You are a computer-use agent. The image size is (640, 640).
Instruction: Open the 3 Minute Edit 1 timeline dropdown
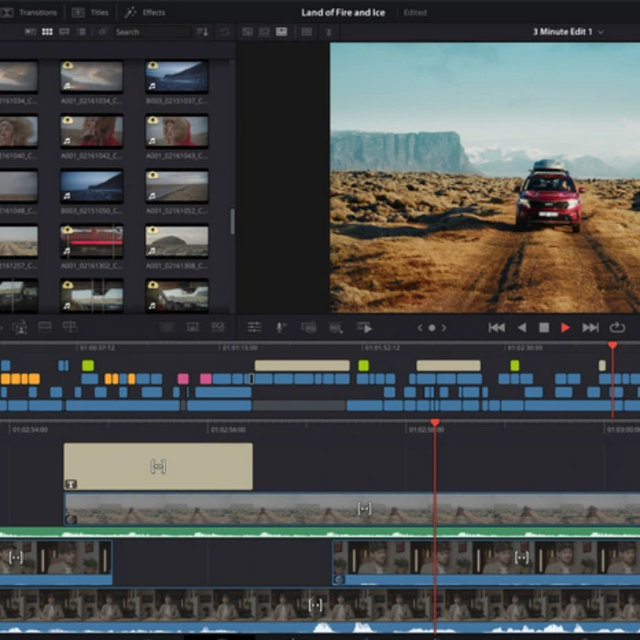pyautogui.click(x=568, y=31)
